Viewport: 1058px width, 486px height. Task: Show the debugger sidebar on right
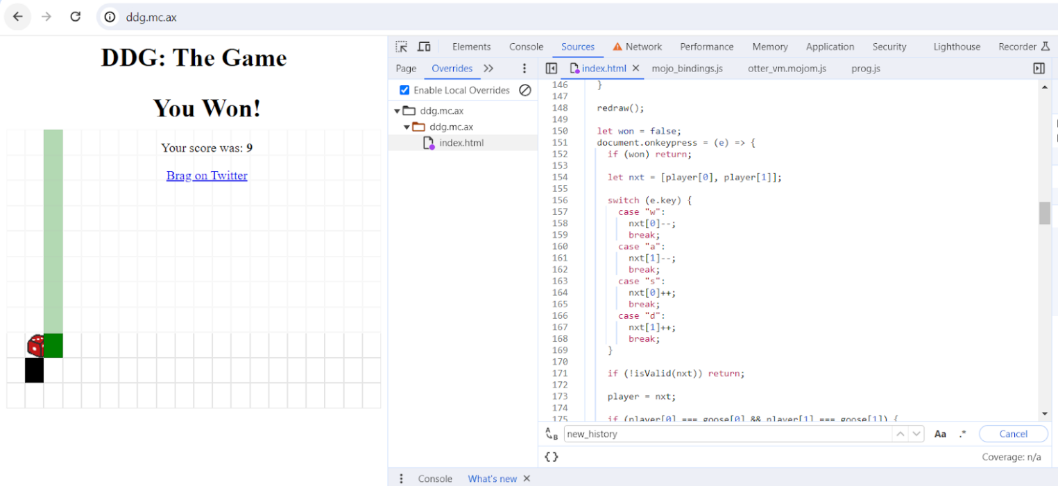pyautogui.click(x=1039, y=68)
